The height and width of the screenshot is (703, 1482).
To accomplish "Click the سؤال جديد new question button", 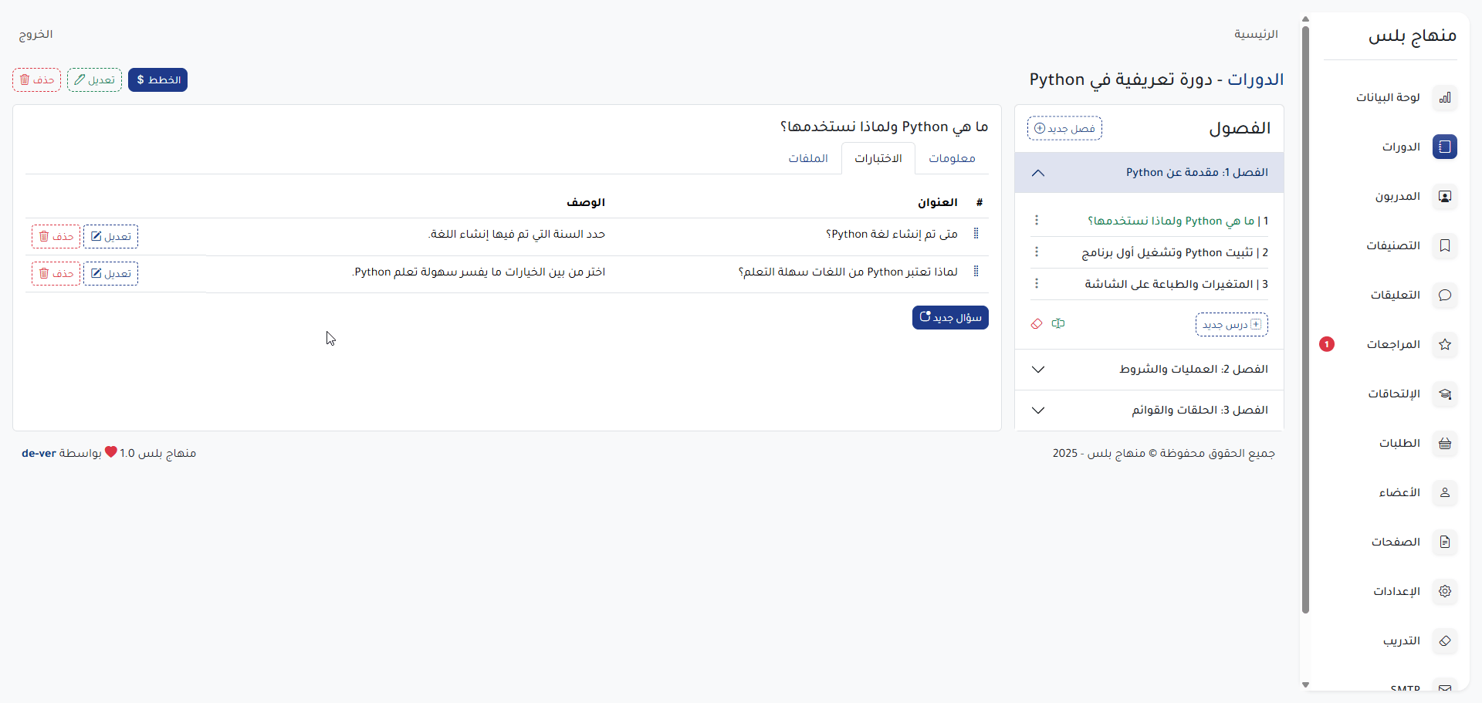I will click(950, 318).
